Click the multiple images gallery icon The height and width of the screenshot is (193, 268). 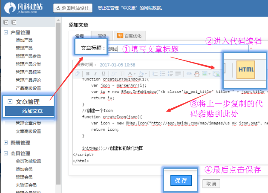(216, 74)
